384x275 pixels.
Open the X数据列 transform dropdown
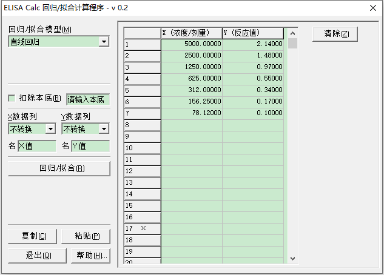pos(51,129)
